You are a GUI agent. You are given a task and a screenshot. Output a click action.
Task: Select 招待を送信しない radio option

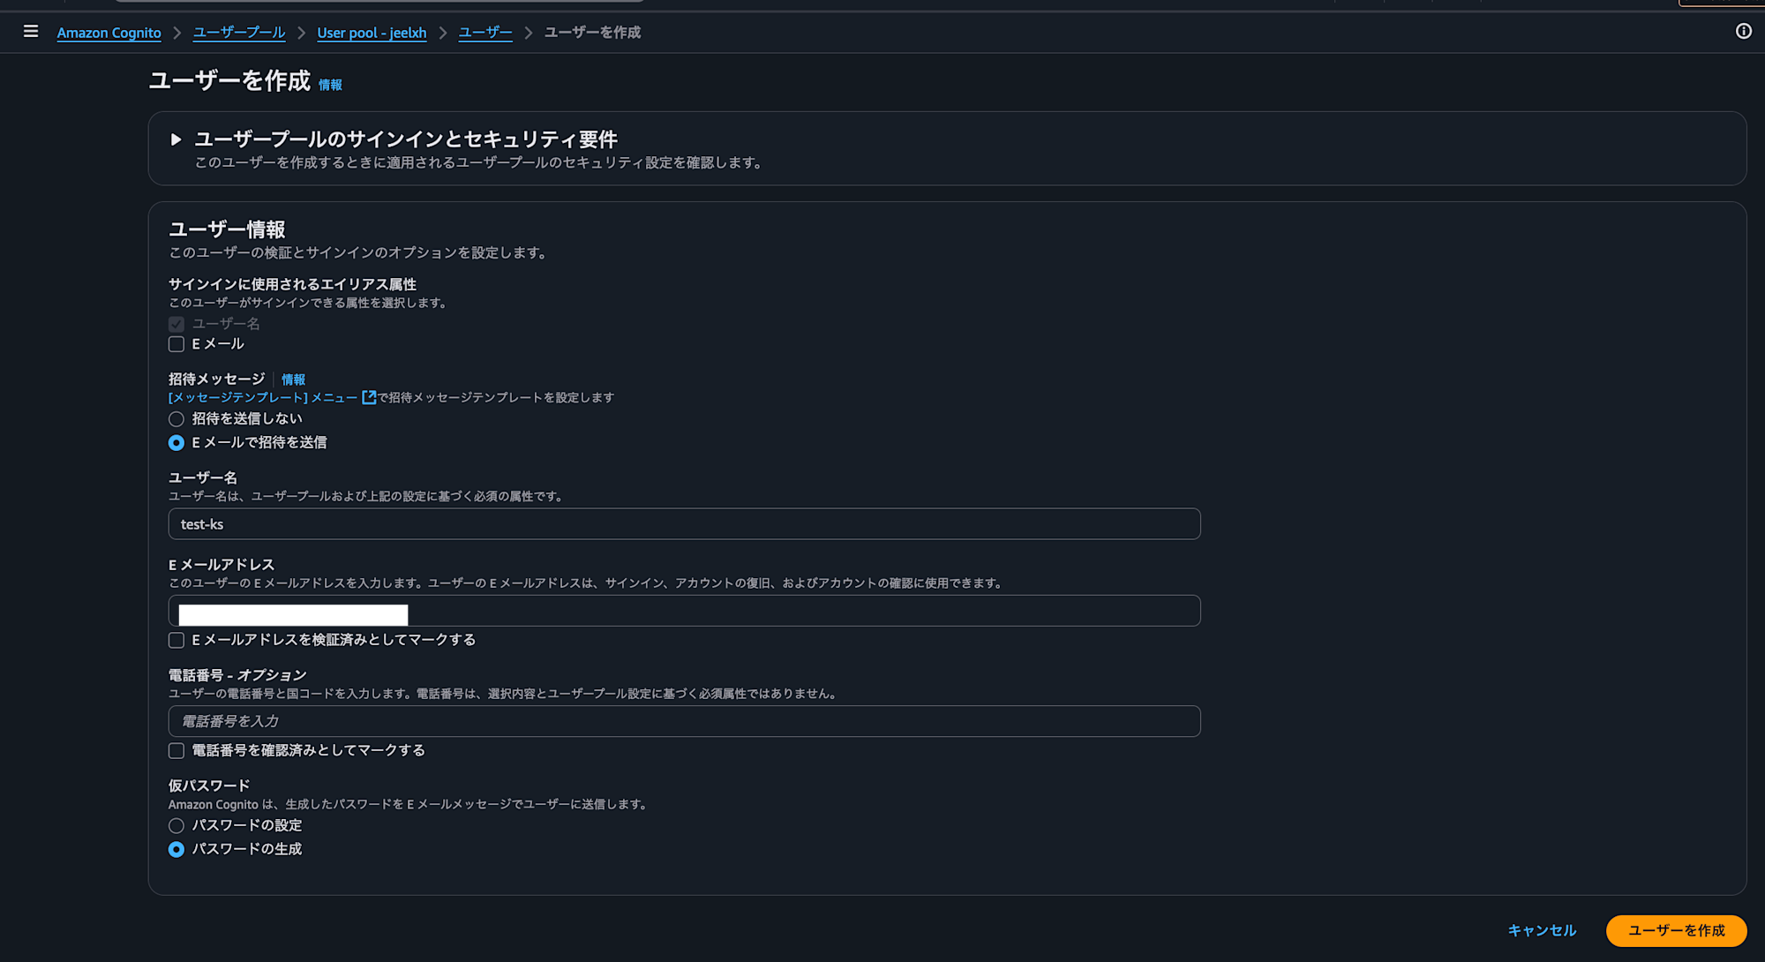pos(176,419)
